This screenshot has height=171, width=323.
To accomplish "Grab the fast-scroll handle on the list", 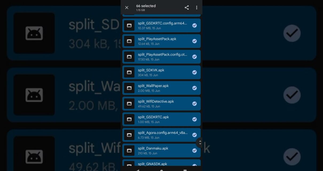I will (200, 142).
